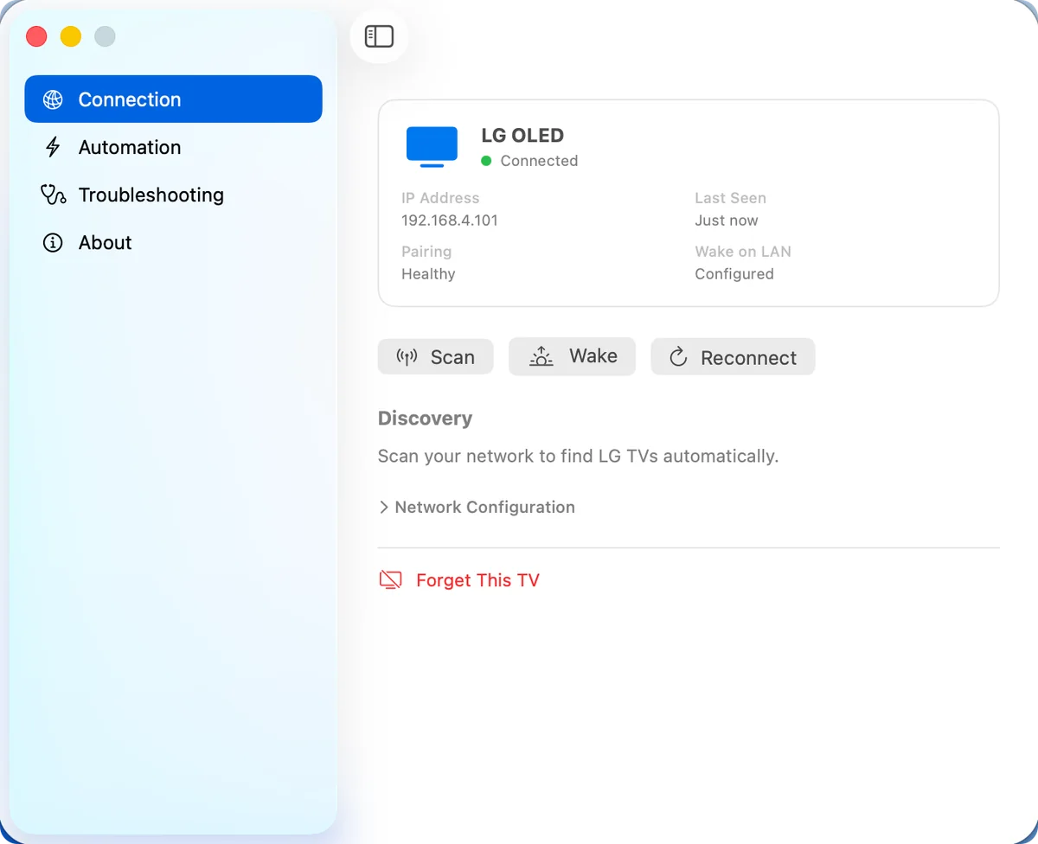Click the antenna icon on the Scan button
Viewport: 1038px width, 844px height.
(x=407, y=357)
